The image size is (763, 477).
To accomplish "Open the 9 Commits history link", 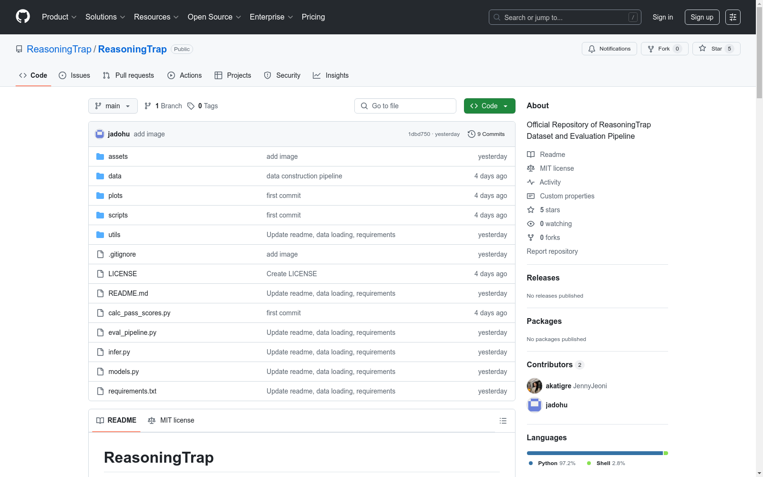I will pyautogui.click(x=486, y=134).
